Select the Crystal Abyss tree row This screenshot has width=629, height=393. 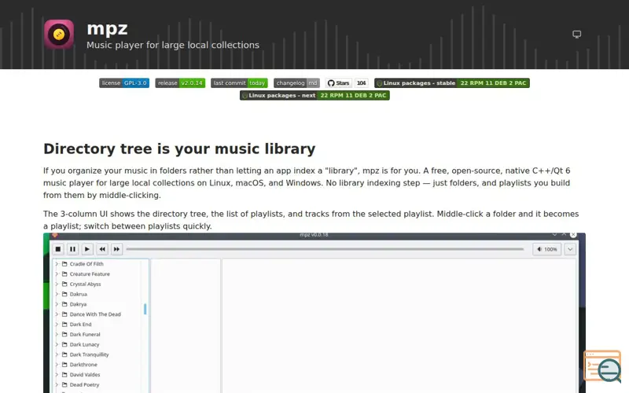97,284
